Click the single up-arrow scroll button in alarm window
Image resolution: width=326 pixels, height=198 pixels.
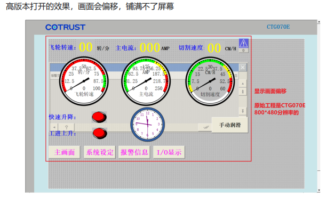coord(243,84)
